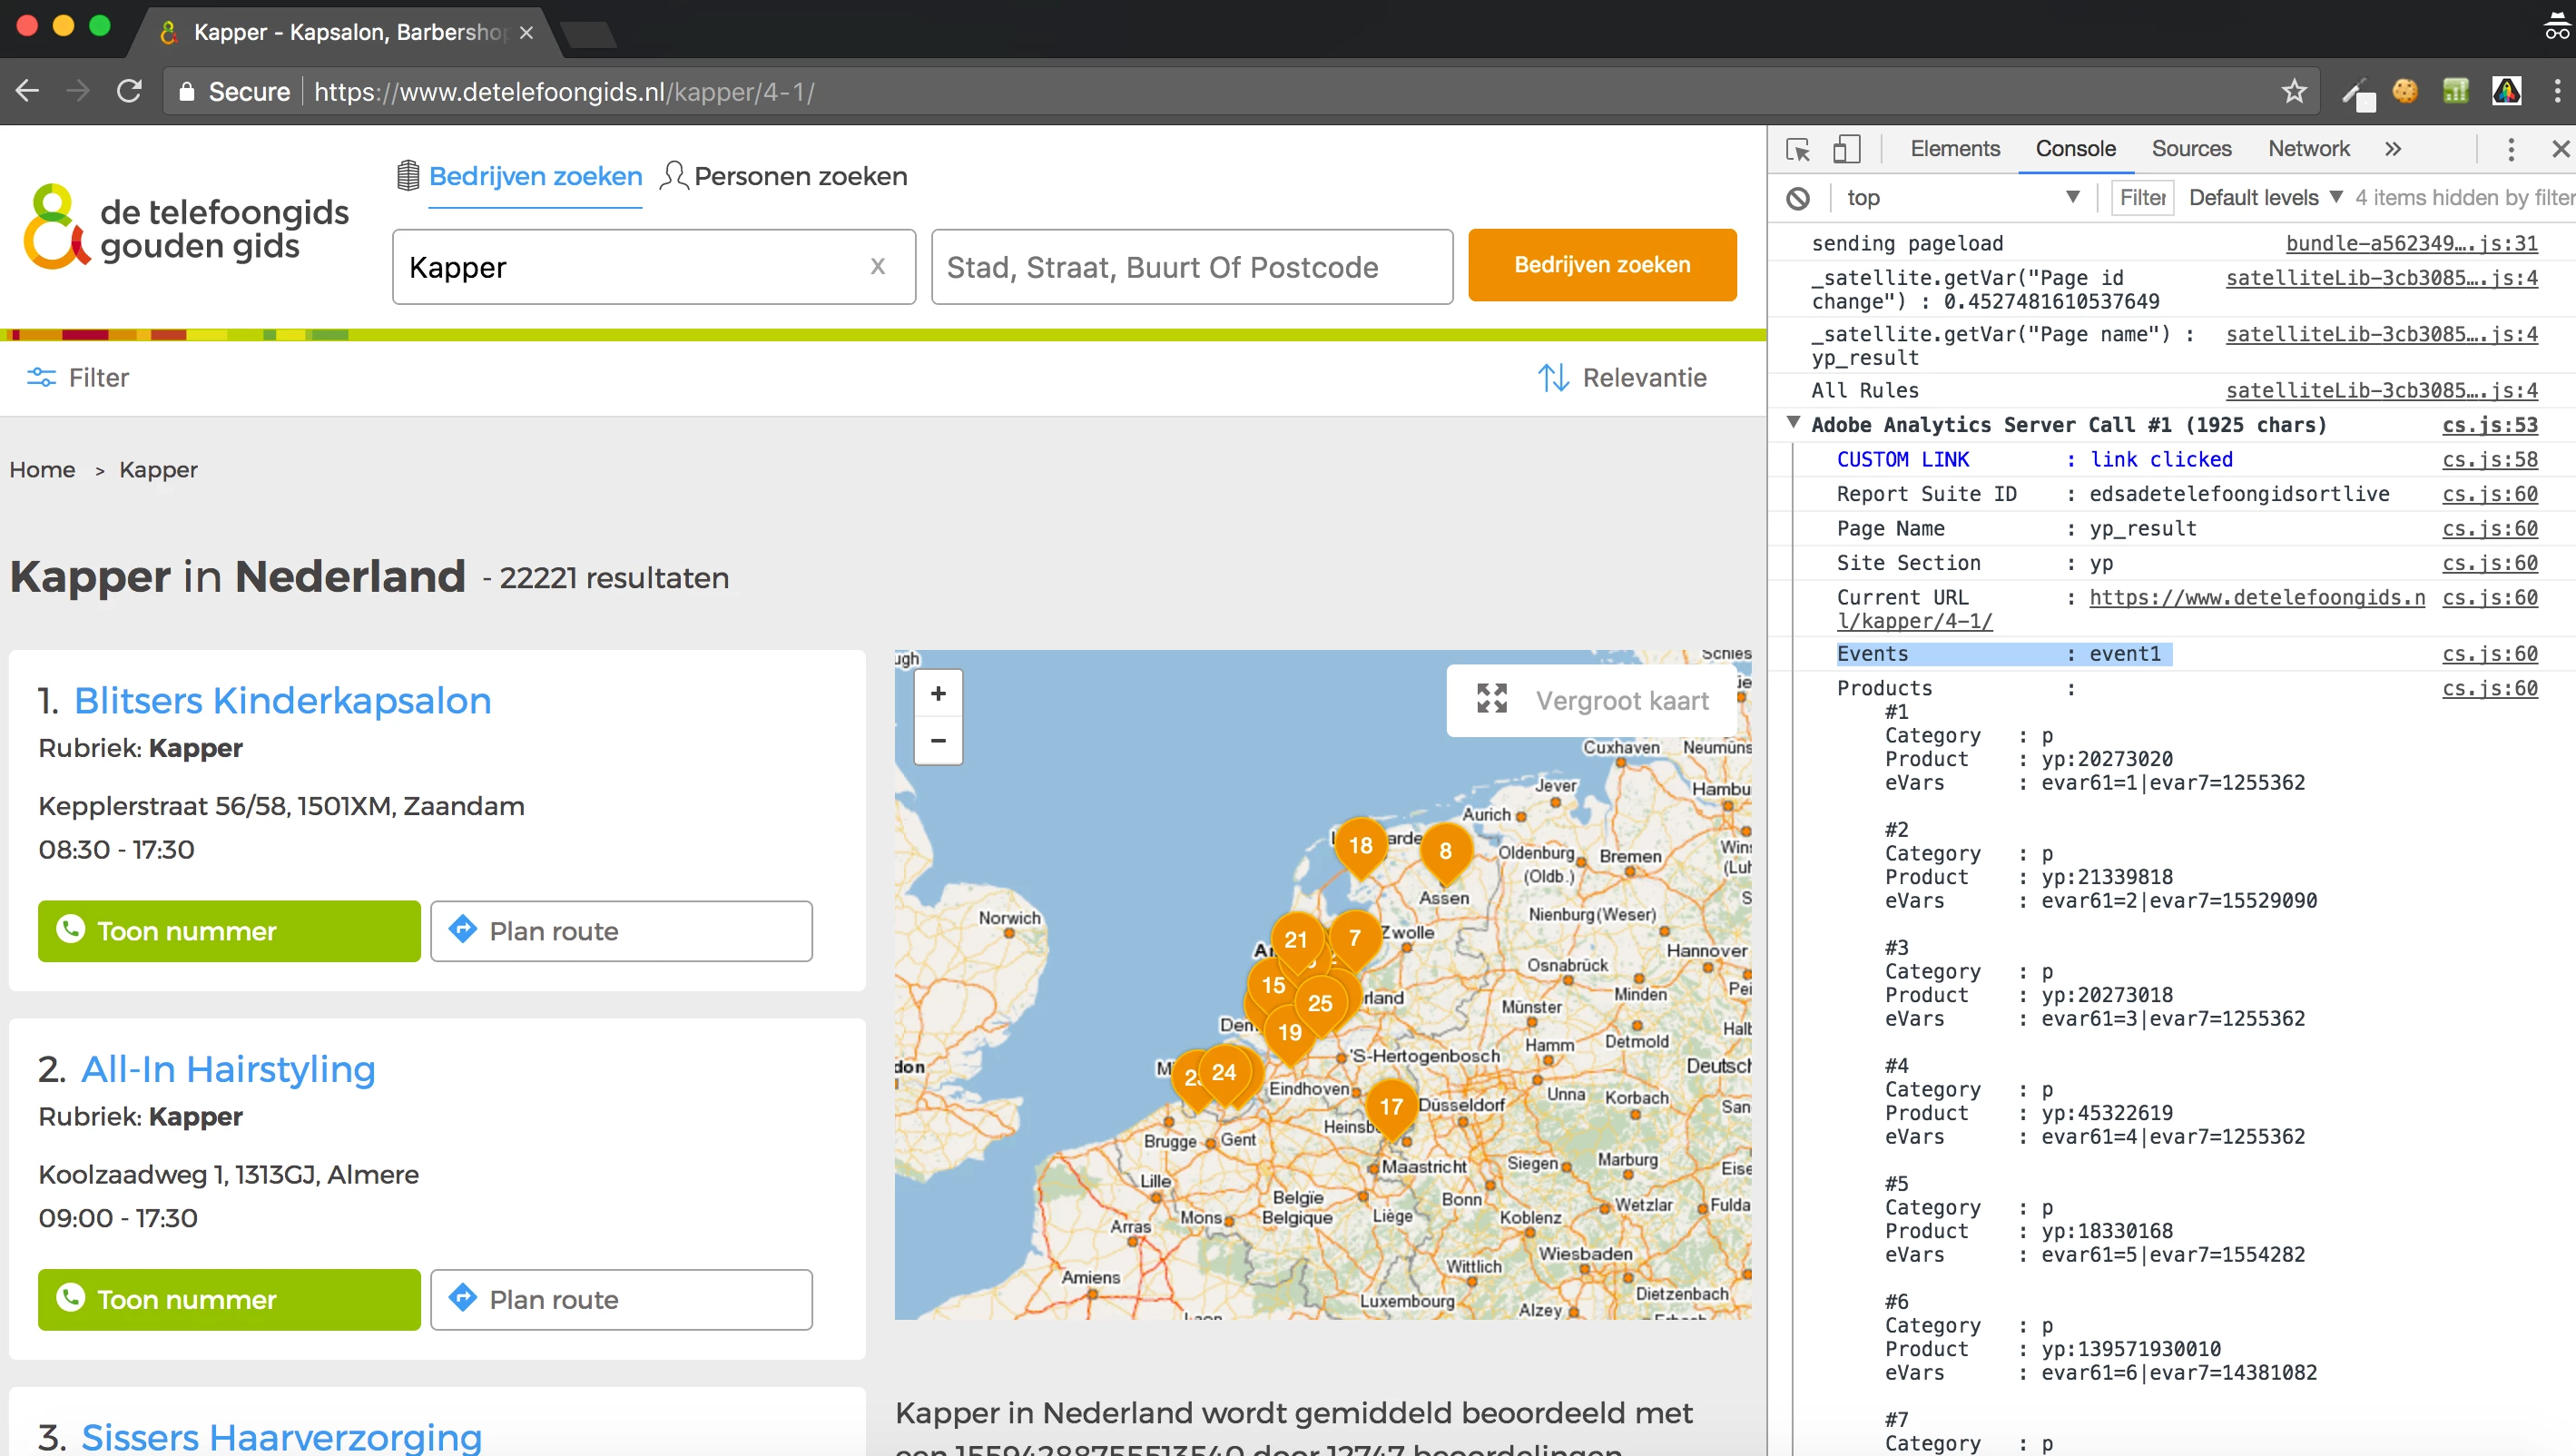Click the bookmark star icon
The height and width of the screenshot is (1456, 2576).
(x=2293, y=92)
